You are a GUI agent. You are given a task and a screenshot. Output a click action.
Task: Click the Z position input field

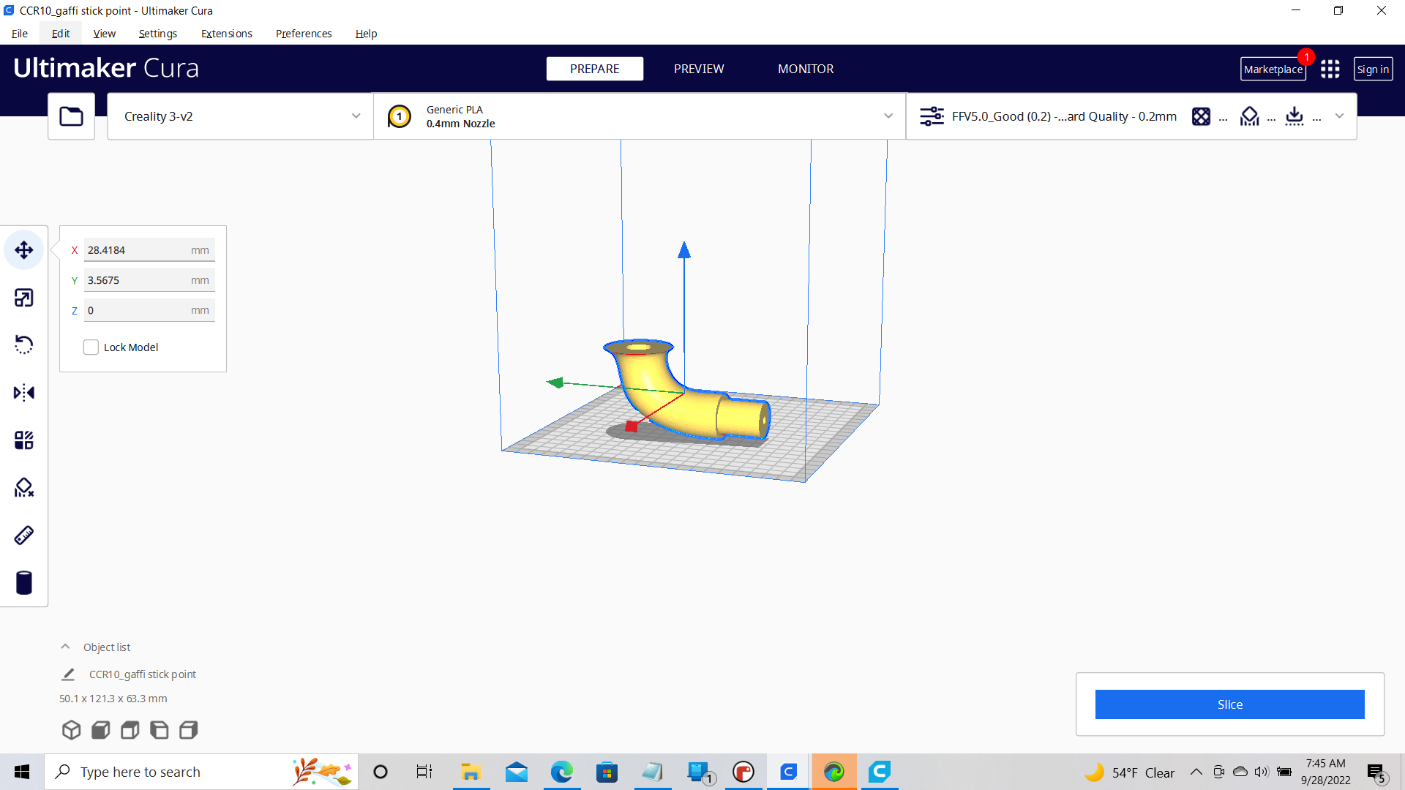[149, 310]
